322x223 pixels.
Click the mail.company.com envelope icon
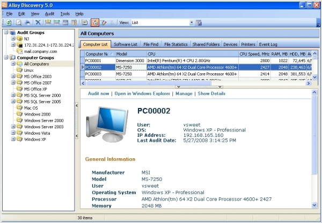pyautogui.click(x=20, y=51)
